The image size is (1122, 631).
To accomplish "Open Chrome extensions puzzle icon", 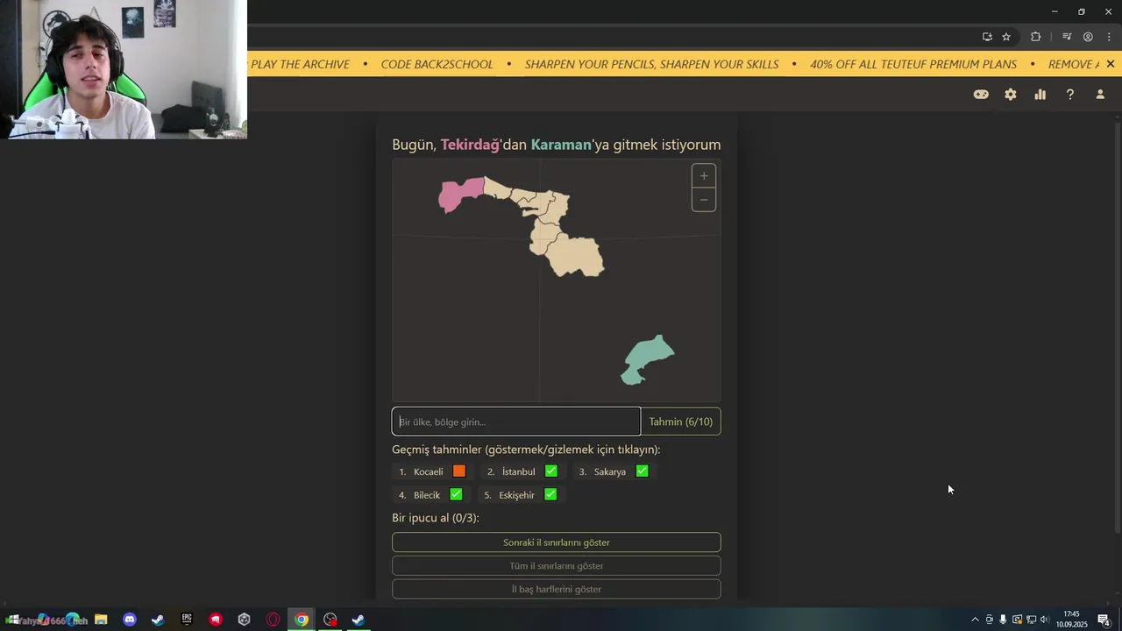I will point(1036,37).
